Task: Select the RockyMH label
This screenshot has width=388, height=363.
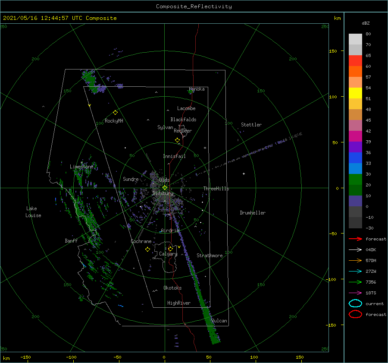Action: pos(114,121)
